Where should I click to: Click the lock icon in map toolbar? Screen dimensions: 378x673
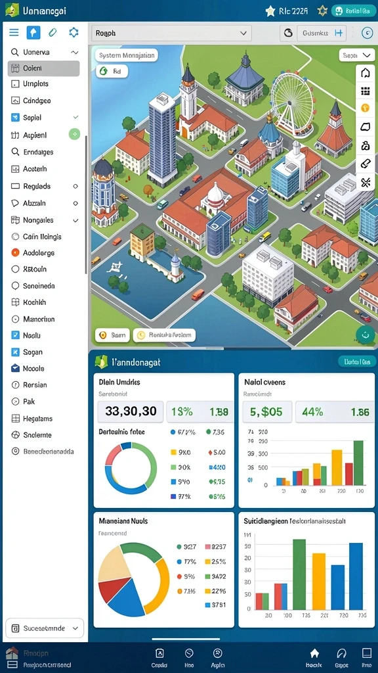point(365,145)
